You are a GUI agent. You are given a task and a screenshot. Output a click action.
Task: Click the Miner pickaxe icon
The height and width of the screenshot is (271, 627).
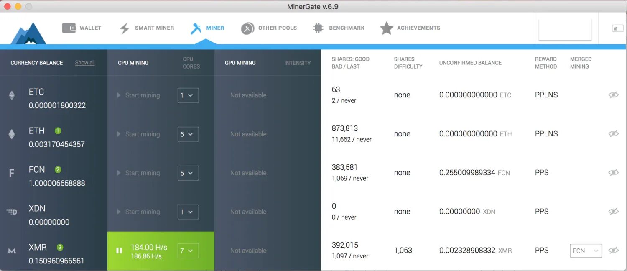coord(196,28)
